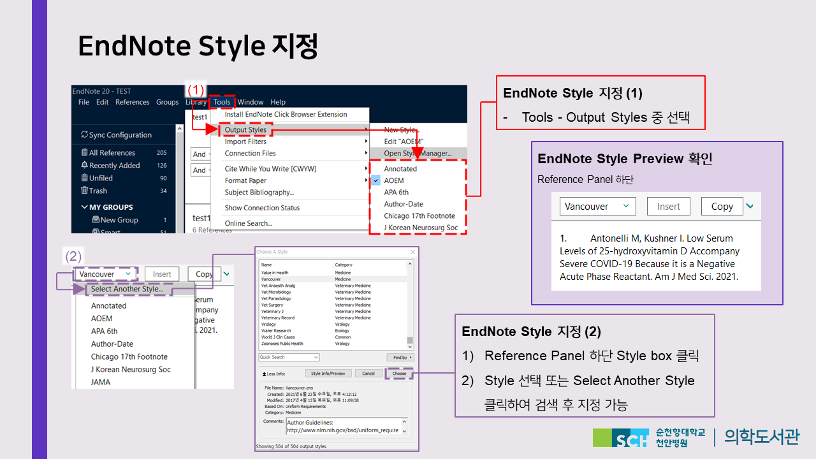The height and width of the screenshot is (459, 816).
Task: Select World J Clin Cases row
Action: [332, 337]
